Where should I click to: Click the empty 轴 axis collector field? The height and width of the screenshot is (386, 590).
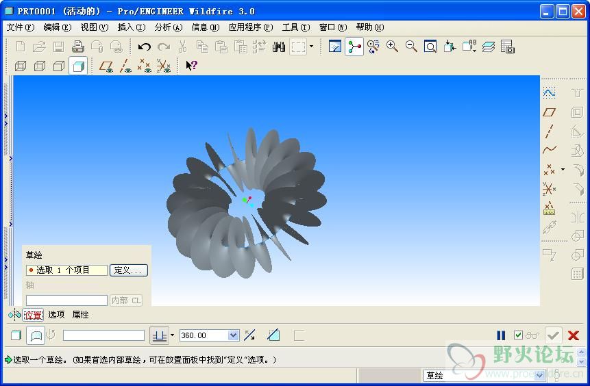coord(66,300)
